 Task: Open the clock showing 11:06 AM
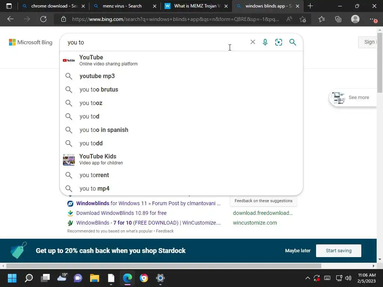pyautogui.click(x=367, y=278)
